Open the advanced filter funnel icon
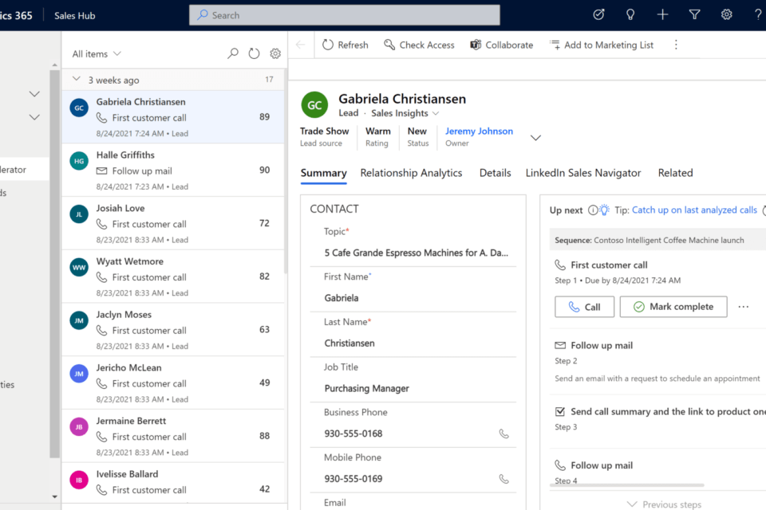 click(x=694, y=14)
